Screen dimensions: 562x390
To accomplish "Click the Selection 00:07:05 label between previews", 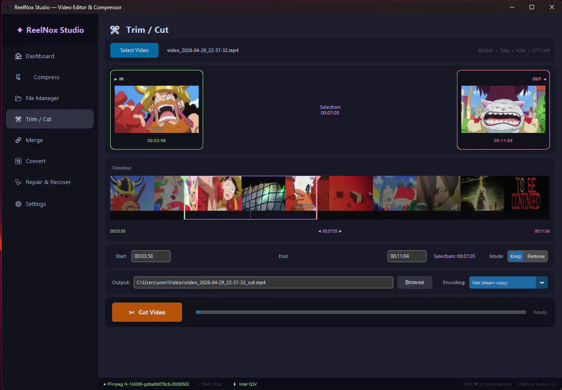I will pyautogui.click(x=330, y=110).
